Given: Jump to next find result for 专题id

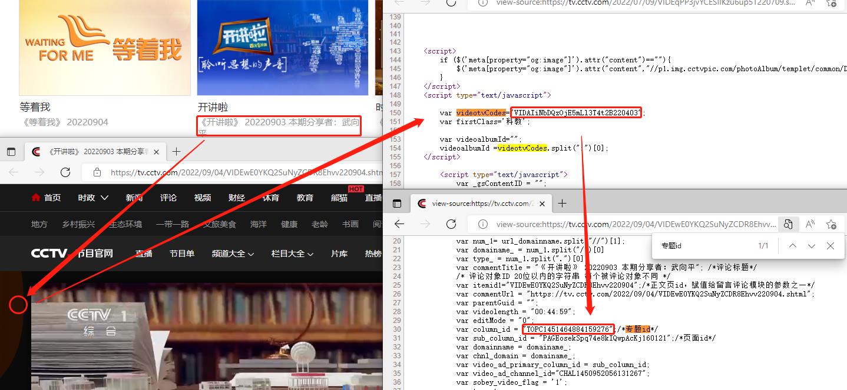Looking at the screenshot, I should (812, 246).
